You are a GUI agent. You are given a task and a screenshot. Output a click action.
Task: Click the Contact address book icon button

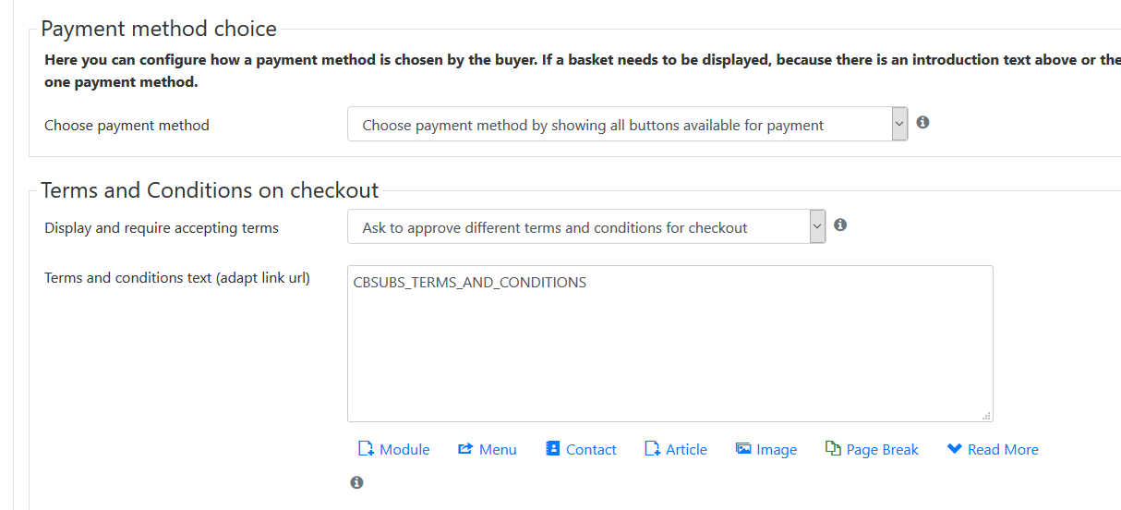pos(553,449)
